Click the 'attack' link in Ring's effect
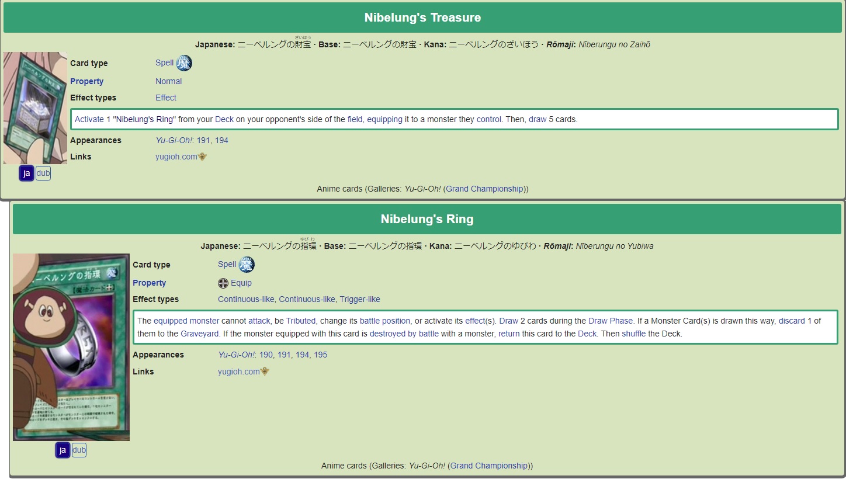This screenshot has height=479, width=846. [x=259, y=321]
